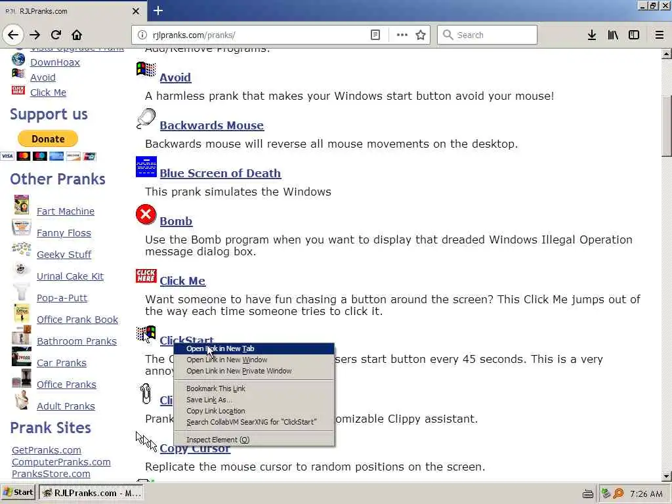
Task: Choose Open Link in New Private Window
Action: [x=254, y=371]
